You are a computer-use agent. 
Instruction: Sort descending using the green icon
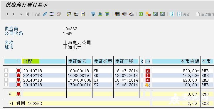(x=107, y=14)
